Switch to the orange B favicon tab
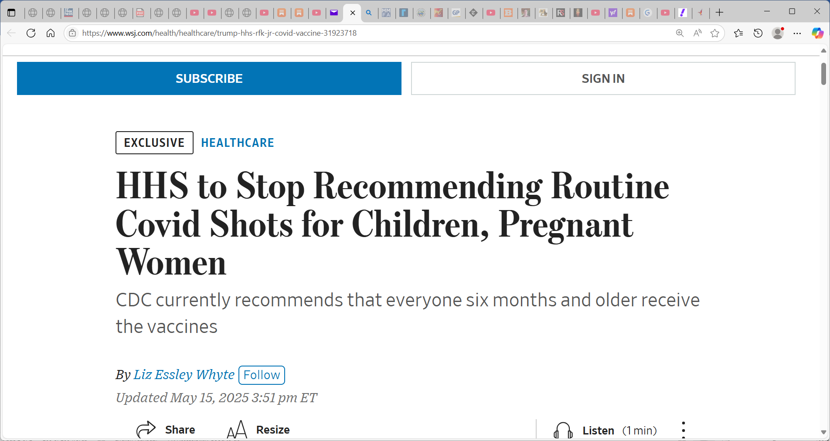The image size is (830, 441). 508,13
